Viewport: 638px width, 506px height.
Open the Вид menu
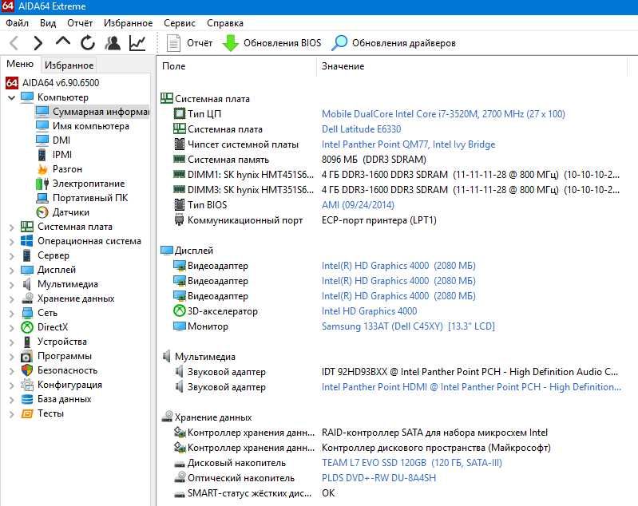pyautogui.click(x=48, y=23)
